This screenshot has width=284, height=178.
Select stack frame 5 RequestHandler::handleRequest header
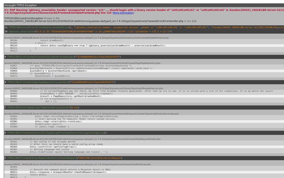click(144, 158)
